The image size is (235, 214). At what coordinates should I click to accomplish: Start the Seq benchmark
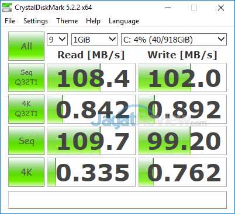(x=26, y=141)
